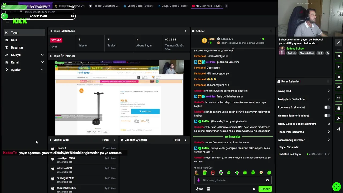Click Raenx in chat leaderboard
This screenshot has height=193, width=343.
click(211, 39)
